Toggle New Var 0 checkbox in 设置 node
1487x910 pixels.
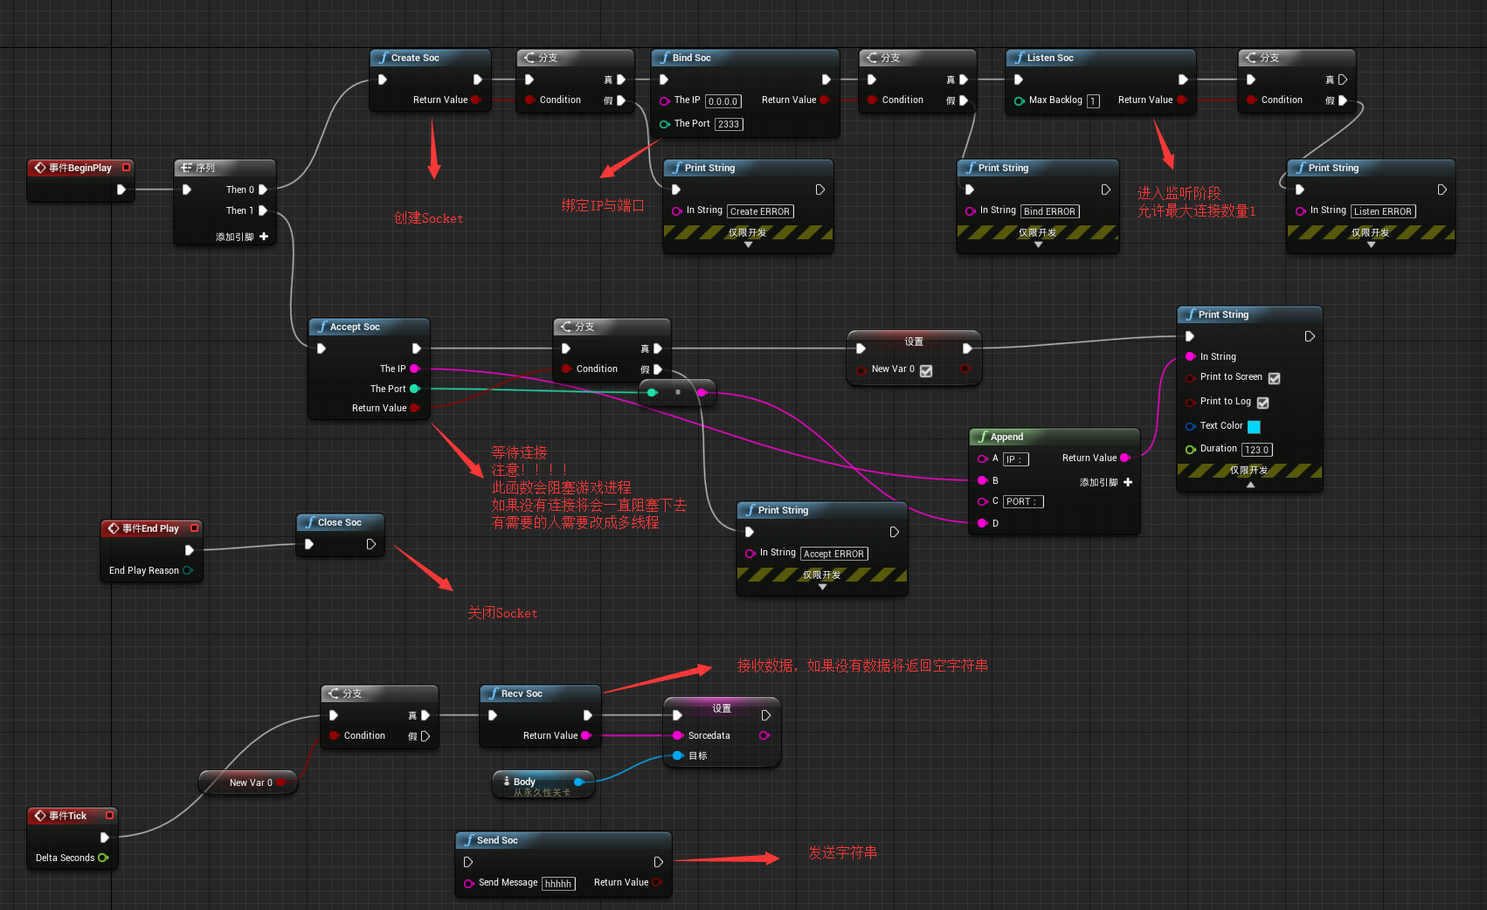(x=925, y=370)
